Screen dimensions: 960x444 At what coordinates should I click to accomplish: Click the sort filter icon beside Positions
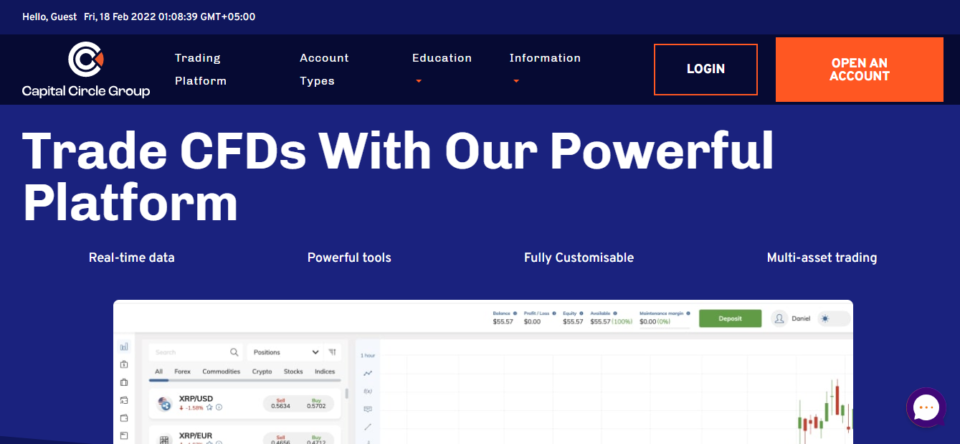point(332,352)
